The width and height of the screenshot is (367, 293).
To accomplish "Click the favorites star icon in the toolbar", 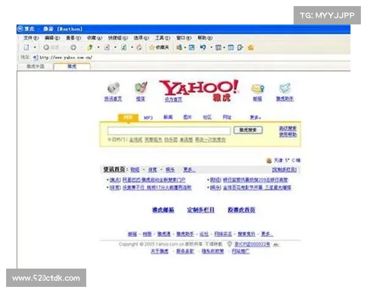I will click(x=151, y=47).
